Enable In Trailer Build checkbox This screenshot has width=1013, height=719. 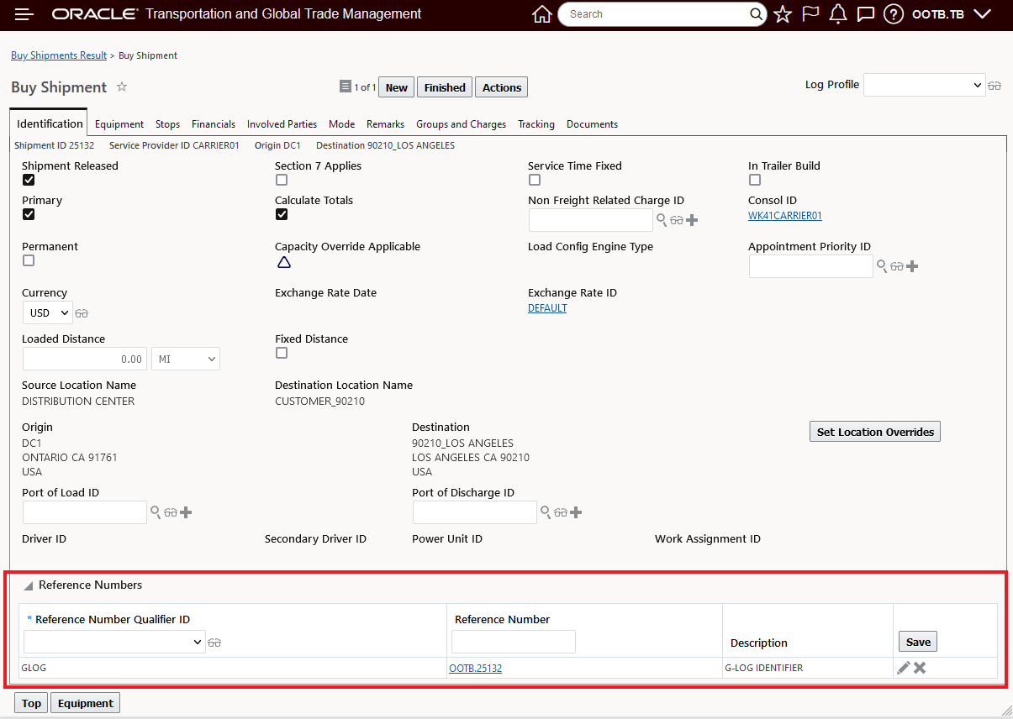click(755, 180)
